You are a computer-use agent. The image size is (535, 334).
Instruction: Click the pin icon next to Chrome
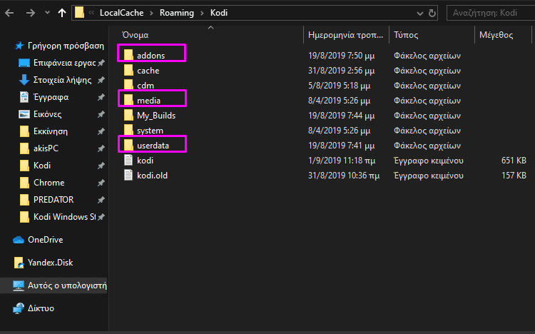(101, 183)
